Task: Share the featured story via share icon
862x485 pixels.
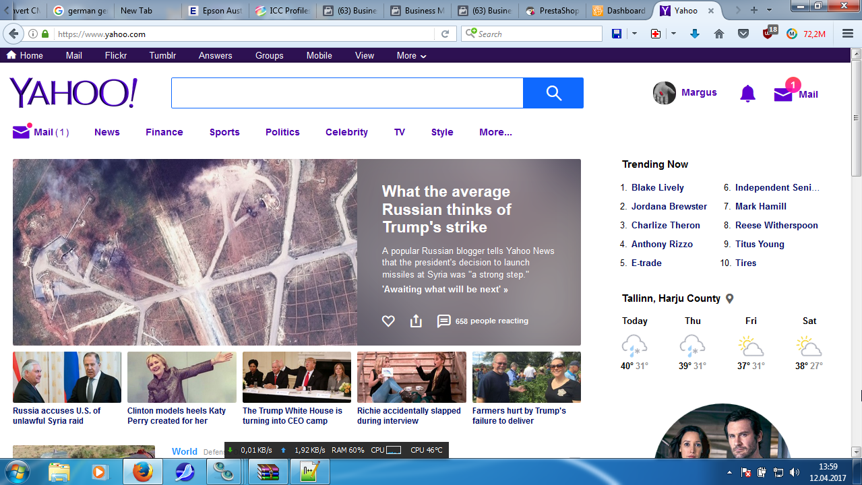Action: click(x=416, y=321)
